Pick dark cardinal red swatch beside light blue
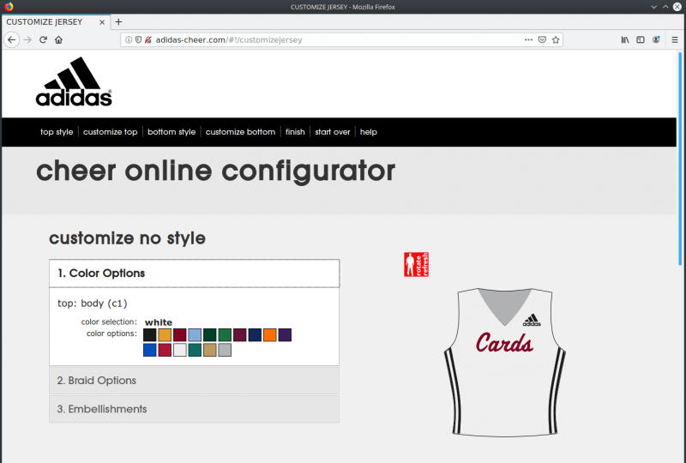 tap(179, 335)
